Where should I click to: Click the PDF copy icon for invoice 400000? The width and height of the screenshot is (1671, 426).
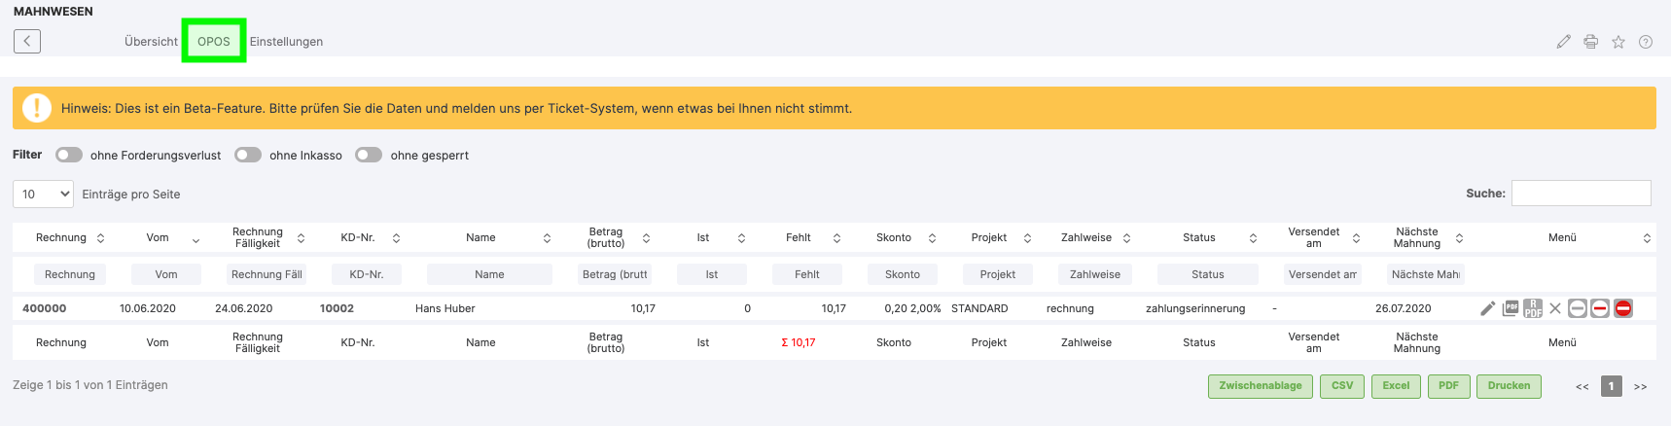(1511, 308)
